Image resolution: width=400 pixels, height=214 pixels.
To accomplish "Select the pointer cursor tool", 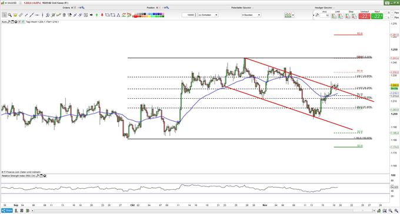I will [4, 15].
